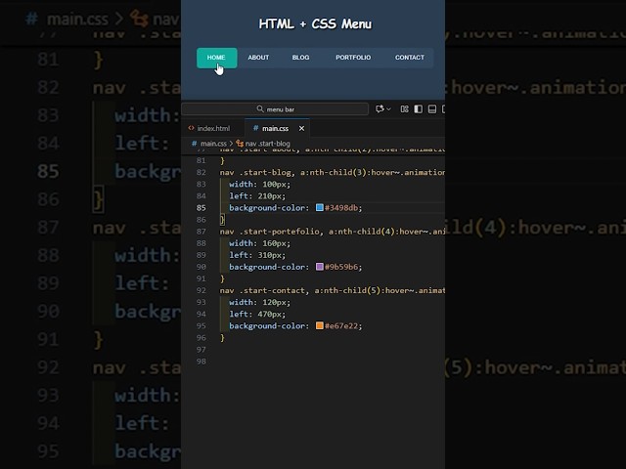The width and height of the screenshot is (626, 469).
Task: Click the 'nav .start-portefolio' selector on line 87
Action: pyautogui.click(x=271, y=232)
